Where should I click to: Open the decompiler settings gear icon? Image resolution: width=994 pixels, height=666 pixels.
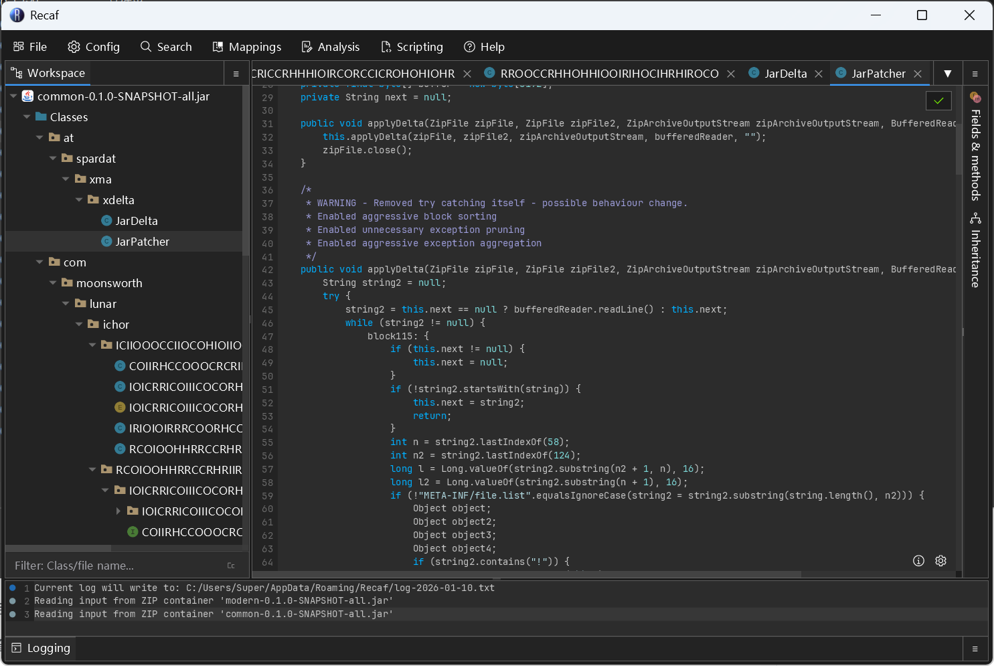940,561
